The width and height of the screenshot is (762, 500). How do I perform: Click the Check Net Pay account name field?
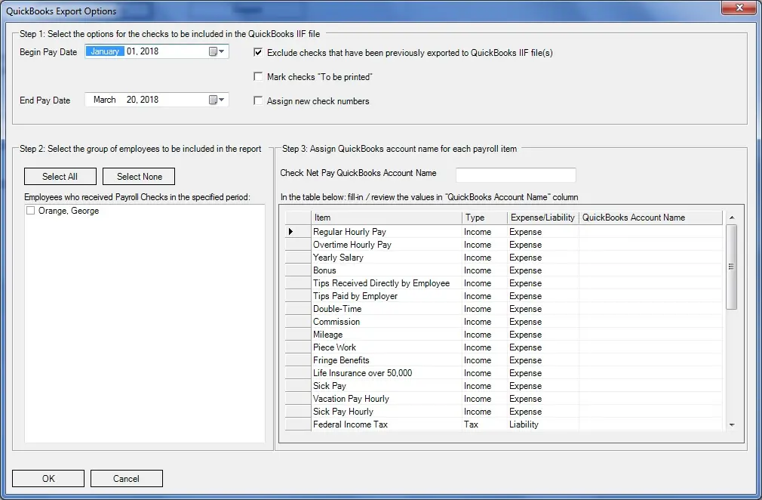(515, 175)
